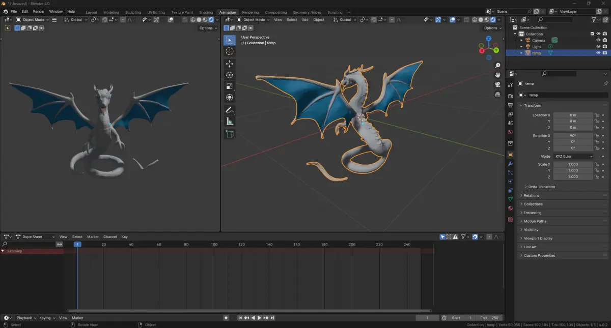Open the Object properties tab
The image size is (611, 328).
coord(510,155)
